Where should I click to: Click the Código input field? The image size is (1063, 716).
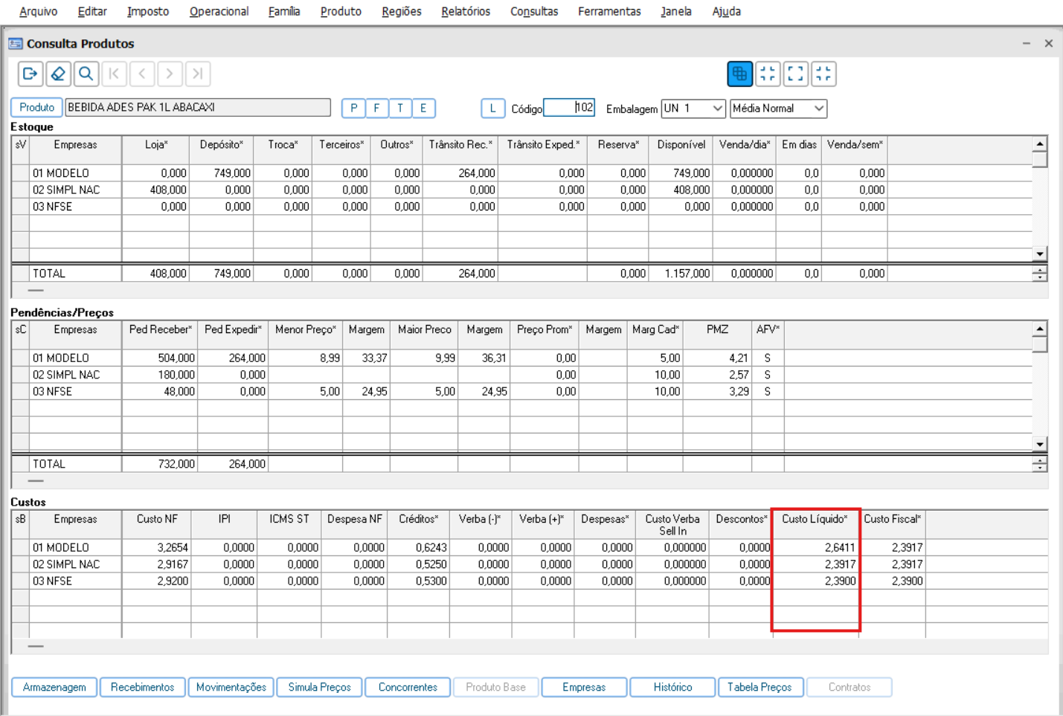click(569, 108)
